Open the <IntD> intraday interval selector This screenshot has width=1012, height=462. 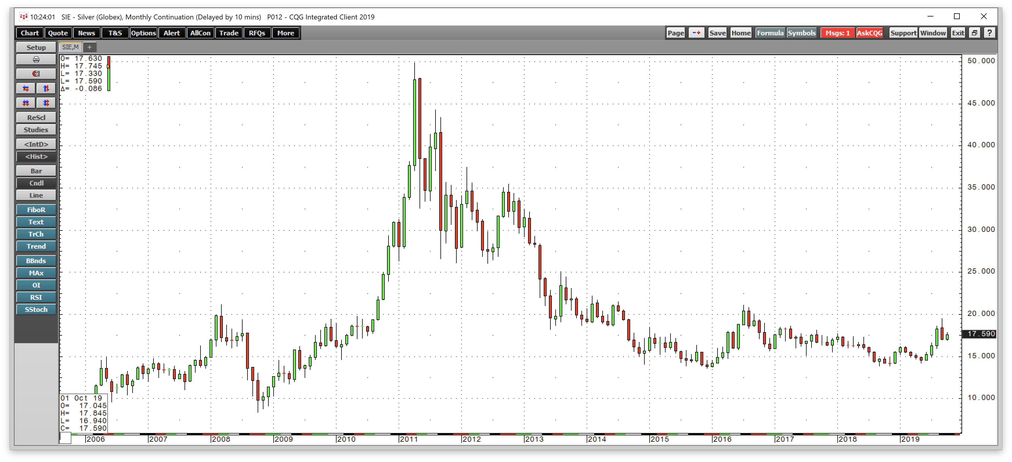36,144
